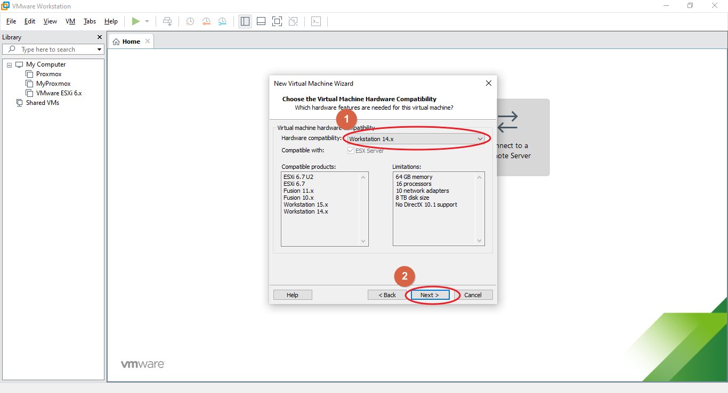Close the Library panel
Image resolution: width=728 pixels, height=393 pixels.
pyautogui.click(x=99, y=37)
